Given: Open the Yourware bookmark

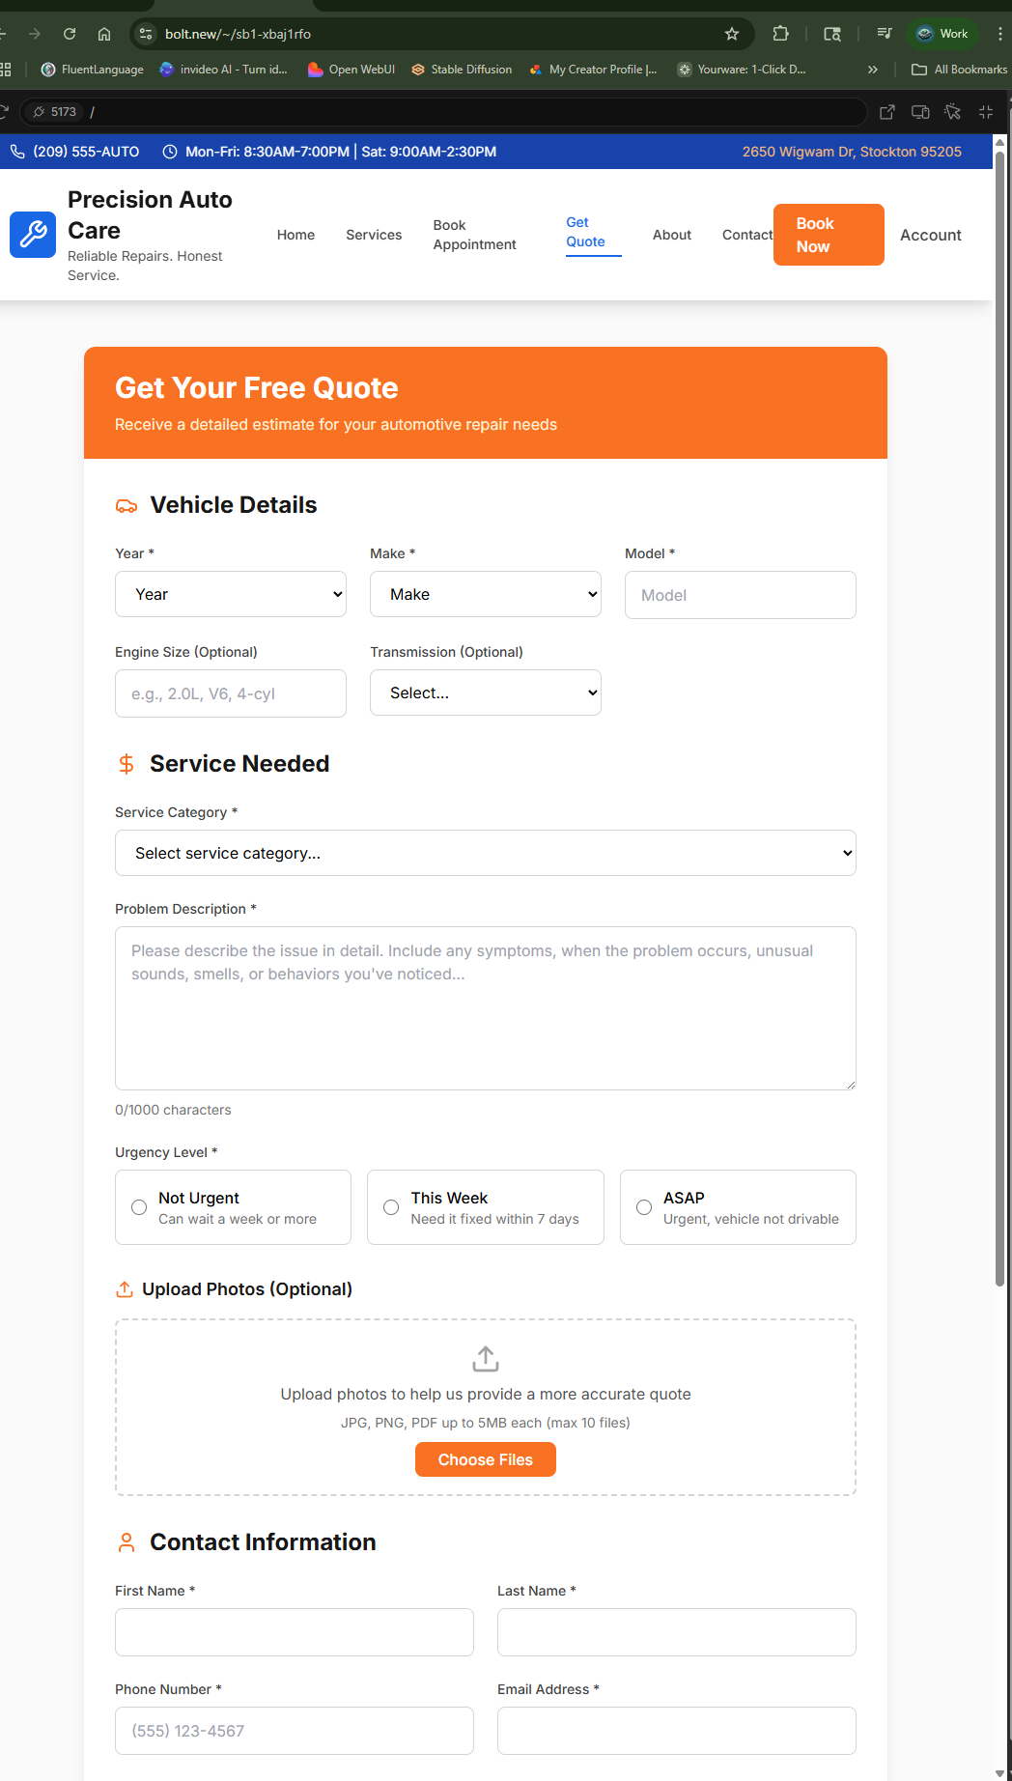Looking at the screenshot, I should (x=742, y=70).
